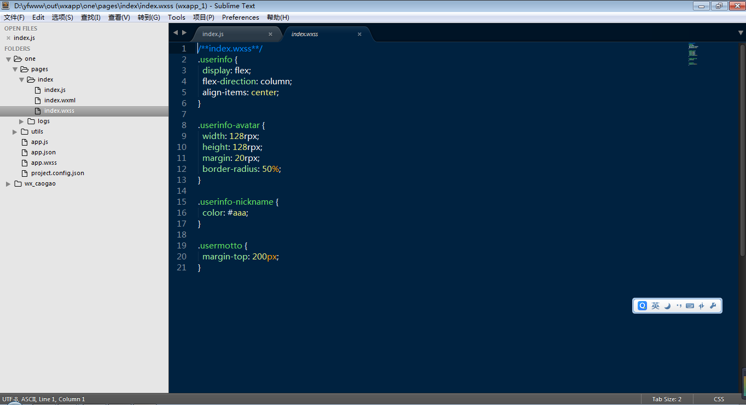Screen dimensions: 746x405
Task: Click the 'logs' folder icon
Action: click(x=31, y=121)
